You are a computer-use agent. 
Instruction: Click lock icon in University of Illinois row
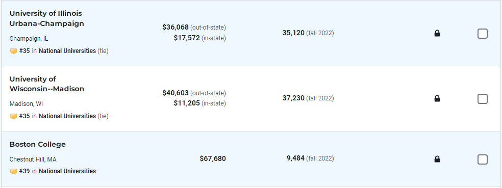click(x=437, y=33)
